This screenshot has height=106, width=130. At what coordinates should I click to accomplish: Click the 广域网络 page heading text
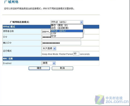(11, 2)
